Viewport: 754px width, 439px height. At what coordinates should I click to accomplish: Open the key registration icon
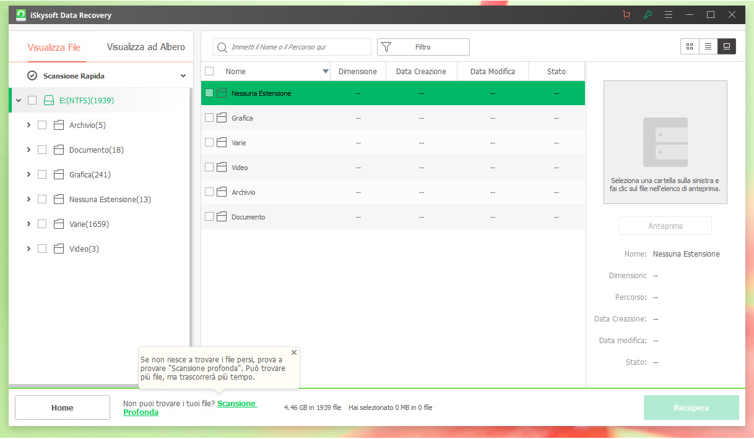click(x=648, y=15)
